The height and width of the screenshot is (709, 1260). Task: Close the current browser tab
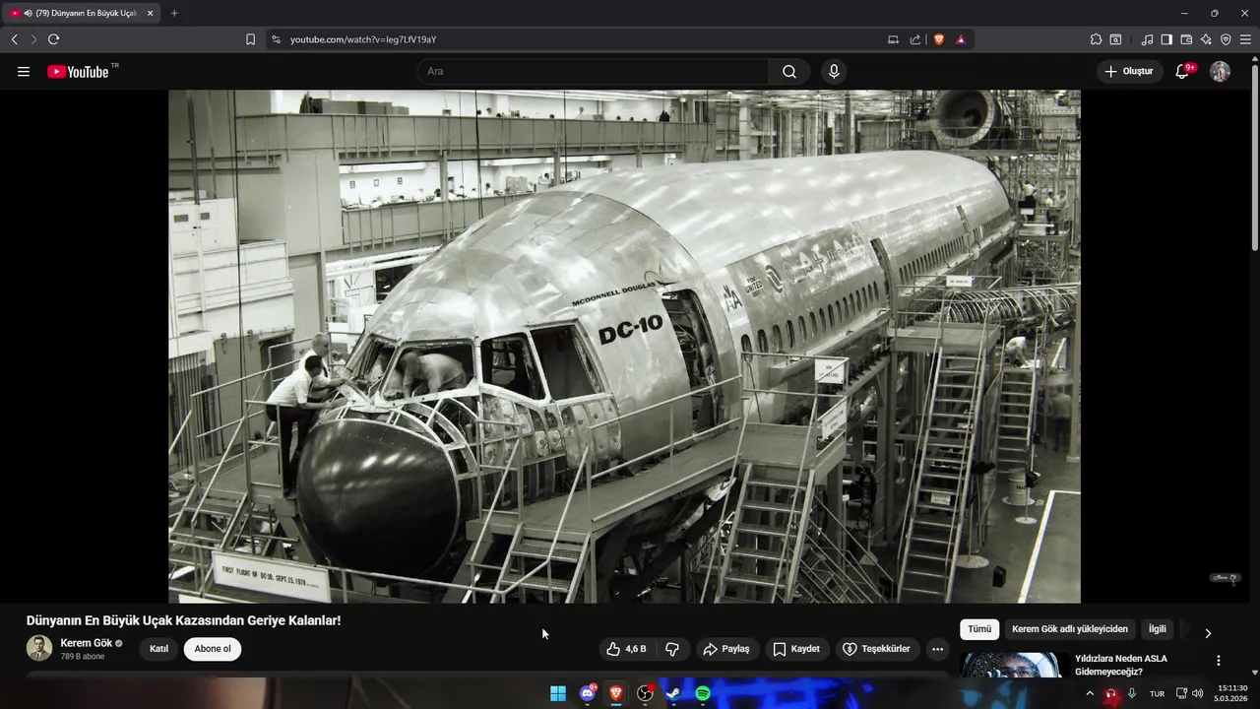tap(150, 13)
